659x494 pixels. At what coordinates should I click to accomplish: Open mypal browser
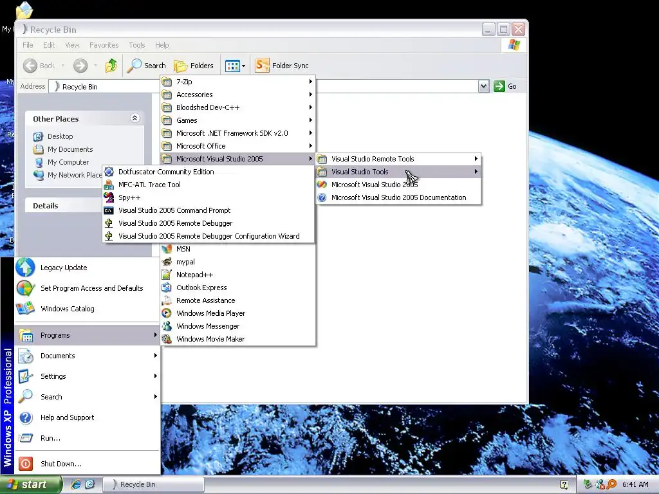238,262
